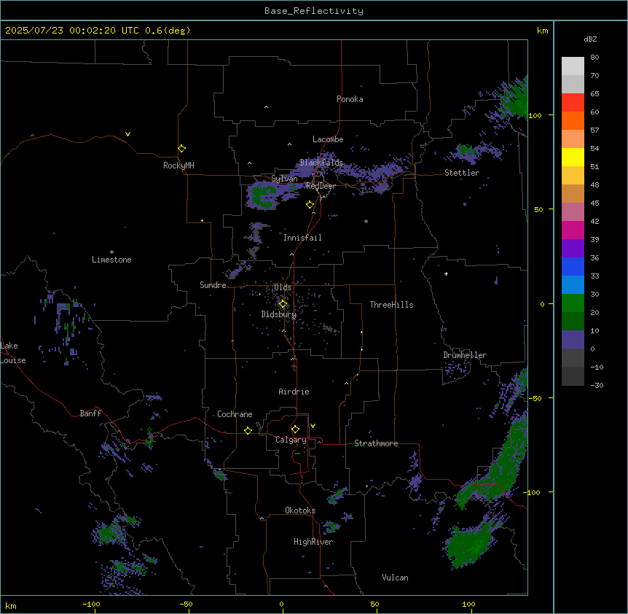Click the Sylvan label
Viewport: 628px width, 614px height.
[x=284, y=179]
